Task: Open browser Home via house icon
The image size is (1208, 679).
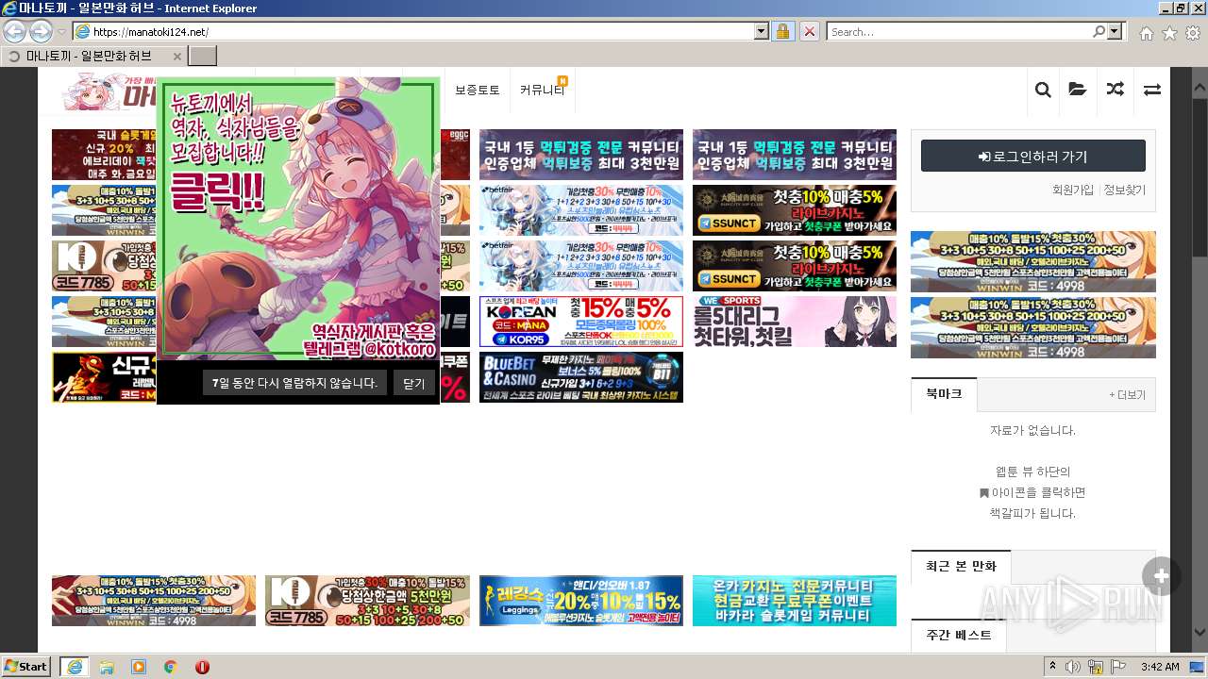Action: tap(1146, 32)
